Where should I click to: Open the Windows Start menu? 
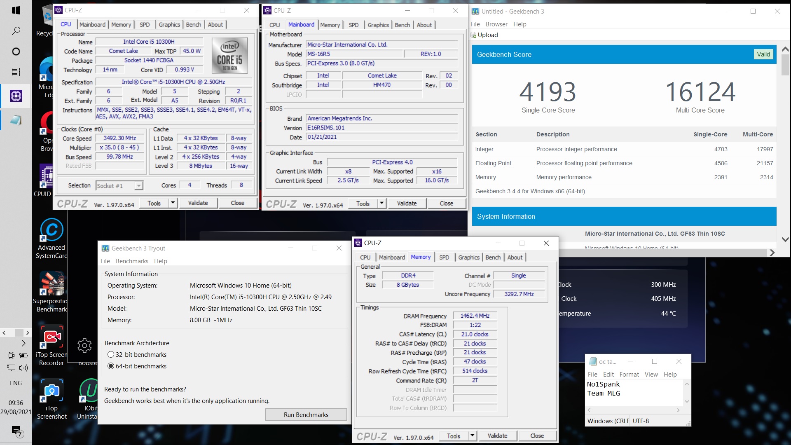pyautogui.click(x=16, y=10)
